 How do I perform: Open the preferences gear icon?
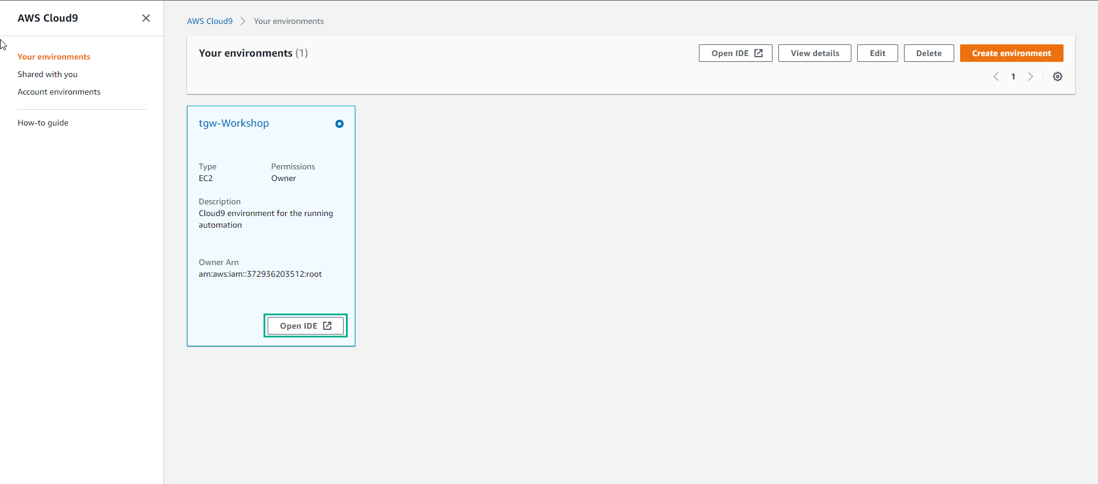point(1058,76)
